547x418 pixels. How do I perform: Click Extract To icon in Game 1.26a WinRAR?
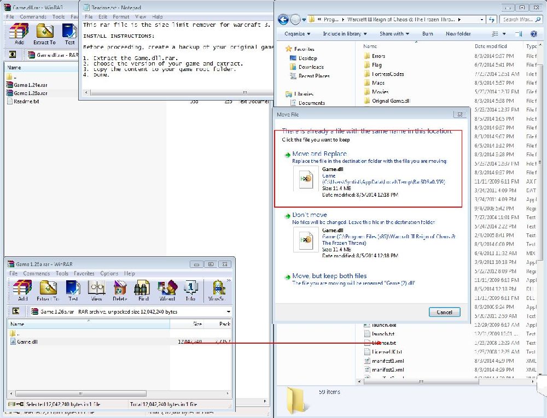tap(48, 291)
